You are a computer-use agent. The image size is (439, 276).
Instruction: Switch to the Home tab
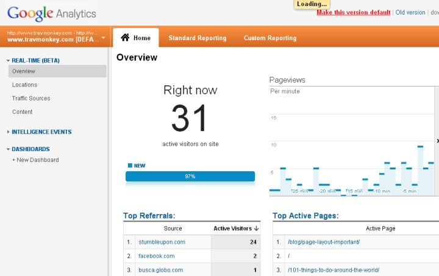[136, 38]
